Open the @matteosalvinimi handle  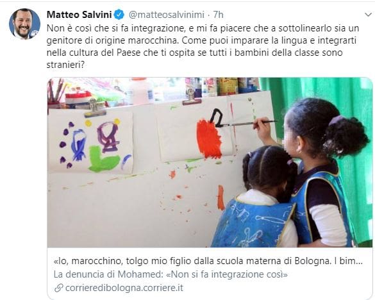coord(167,15)
